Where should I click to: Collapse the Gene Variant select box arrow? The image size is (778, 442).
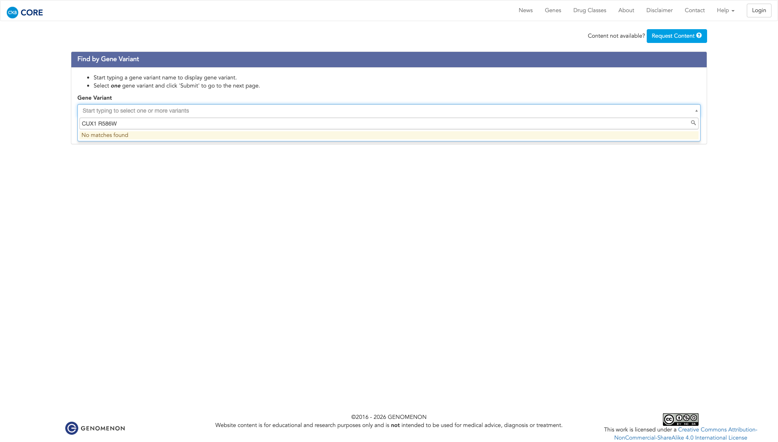[697, 111]
